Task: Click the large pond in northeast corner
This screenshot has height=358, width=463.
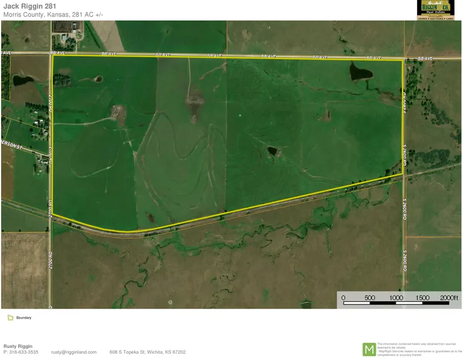Action: coord(361,73)
